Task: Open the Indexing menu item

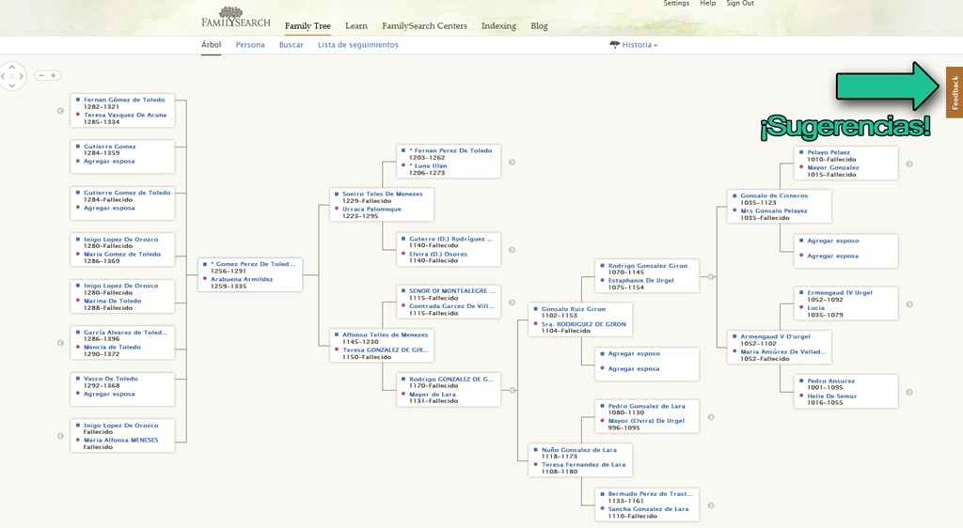Action: (x=498, y=25)
